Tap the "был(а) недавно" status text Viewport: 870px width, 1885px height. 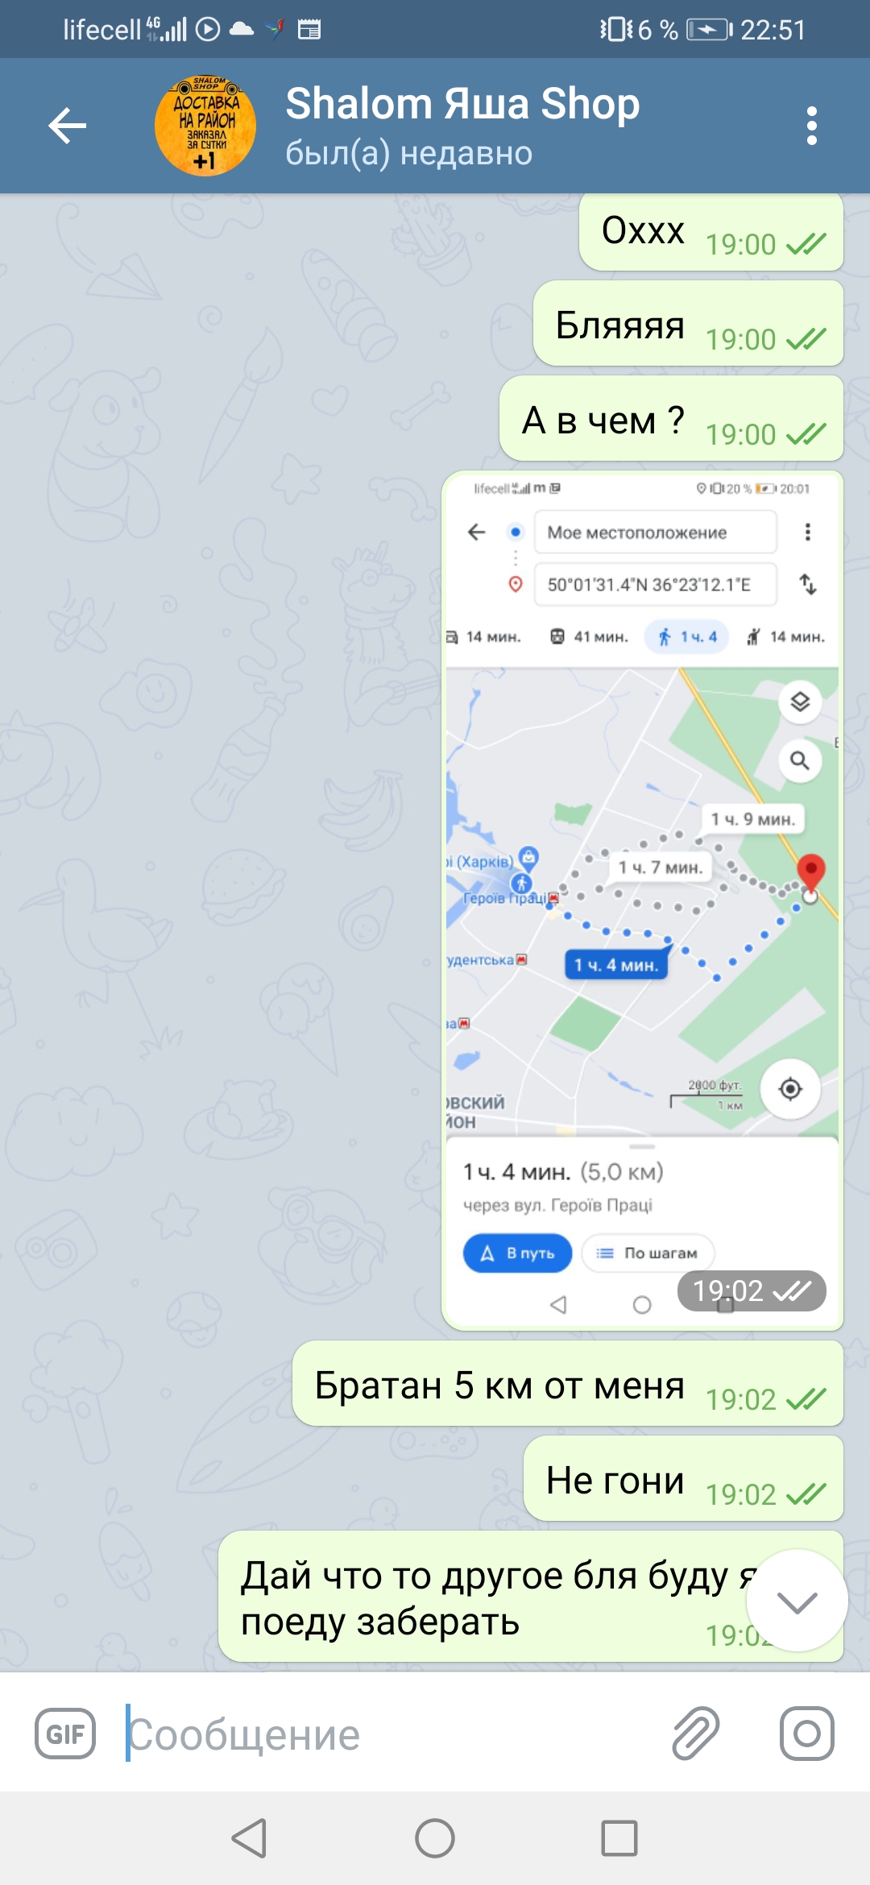(408, 152)
